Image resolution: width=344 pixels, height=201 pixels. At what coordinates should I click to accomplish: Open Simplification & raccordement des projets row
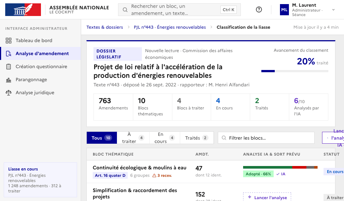211,192
